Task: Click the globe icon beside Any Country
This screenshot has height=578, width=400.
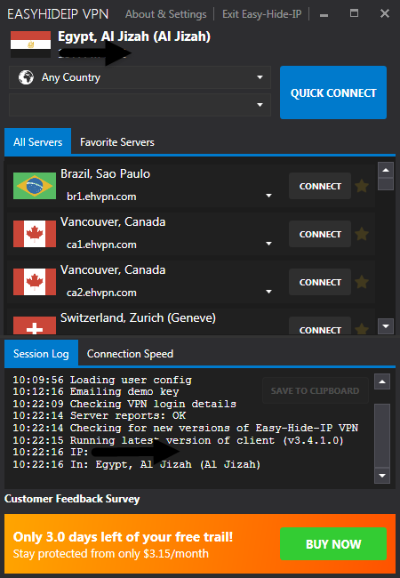Action: pyautogui.click(x=26, y=77)
